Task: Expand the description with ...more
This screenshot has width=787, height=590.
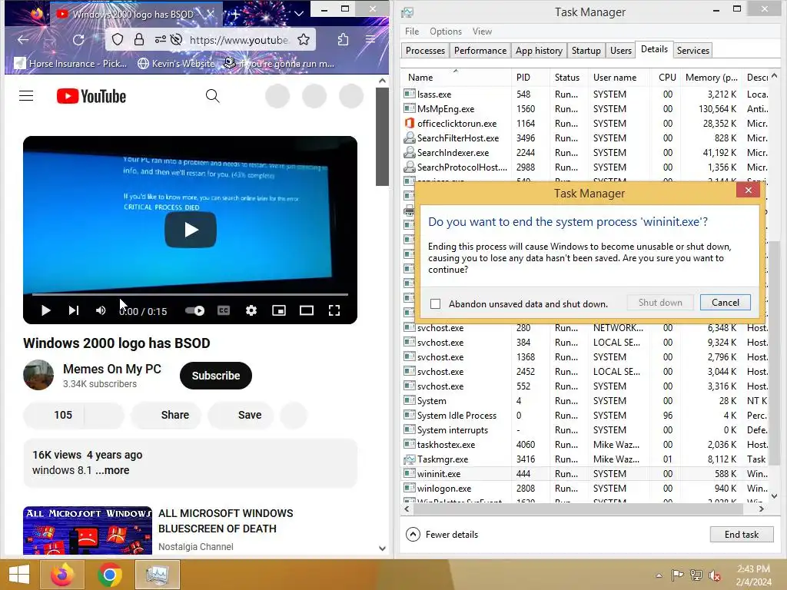Action: click(113, 470)
